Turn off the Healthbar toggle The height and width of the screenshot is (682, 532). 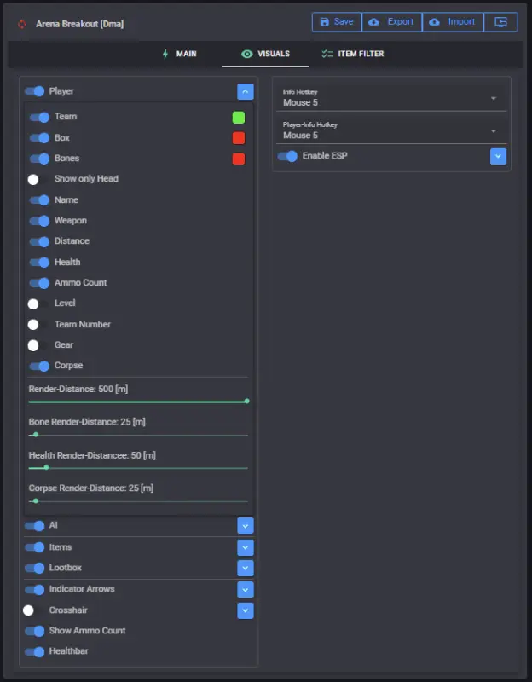34,651
